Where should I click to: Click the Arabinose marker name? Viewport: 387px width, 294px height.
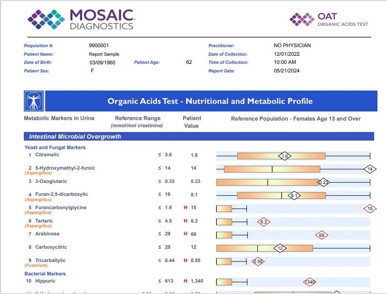coord(47,234)
